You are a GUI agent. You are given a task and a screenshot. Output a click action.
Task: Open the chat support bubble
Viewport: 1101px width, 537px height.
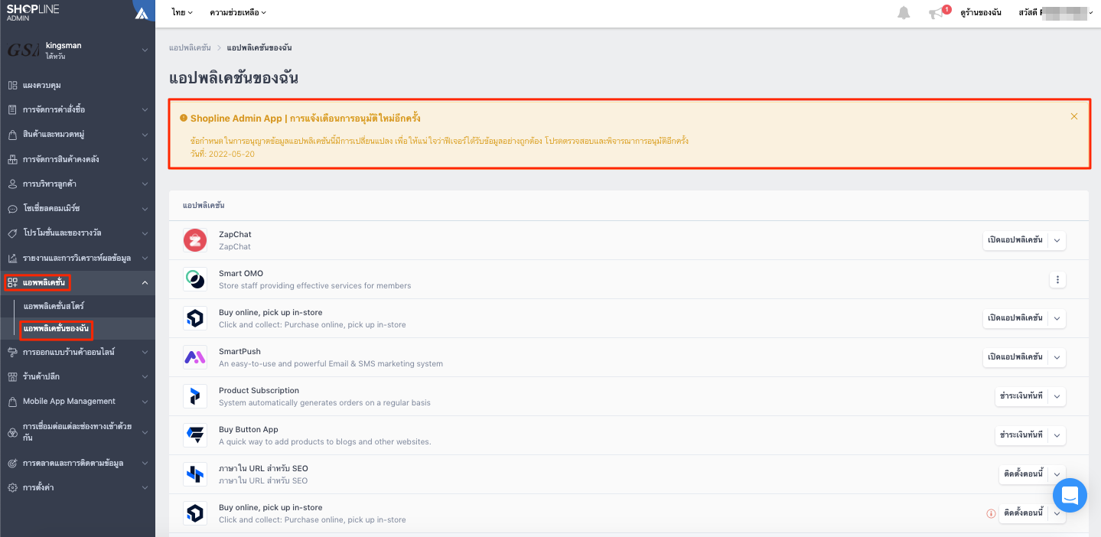[1070, 495]
